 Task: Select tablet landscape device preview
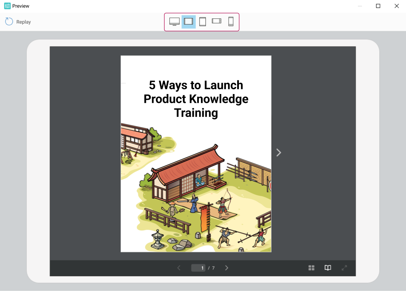(189, 22)
